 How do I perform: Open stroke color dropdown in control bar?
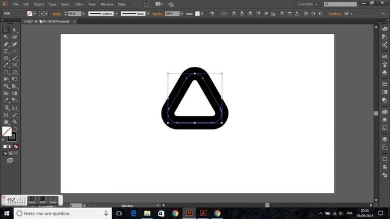[x=46, y=13]
